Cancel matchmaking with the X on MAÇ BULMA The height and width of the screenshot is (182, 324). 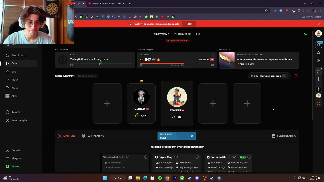point(192,136)
